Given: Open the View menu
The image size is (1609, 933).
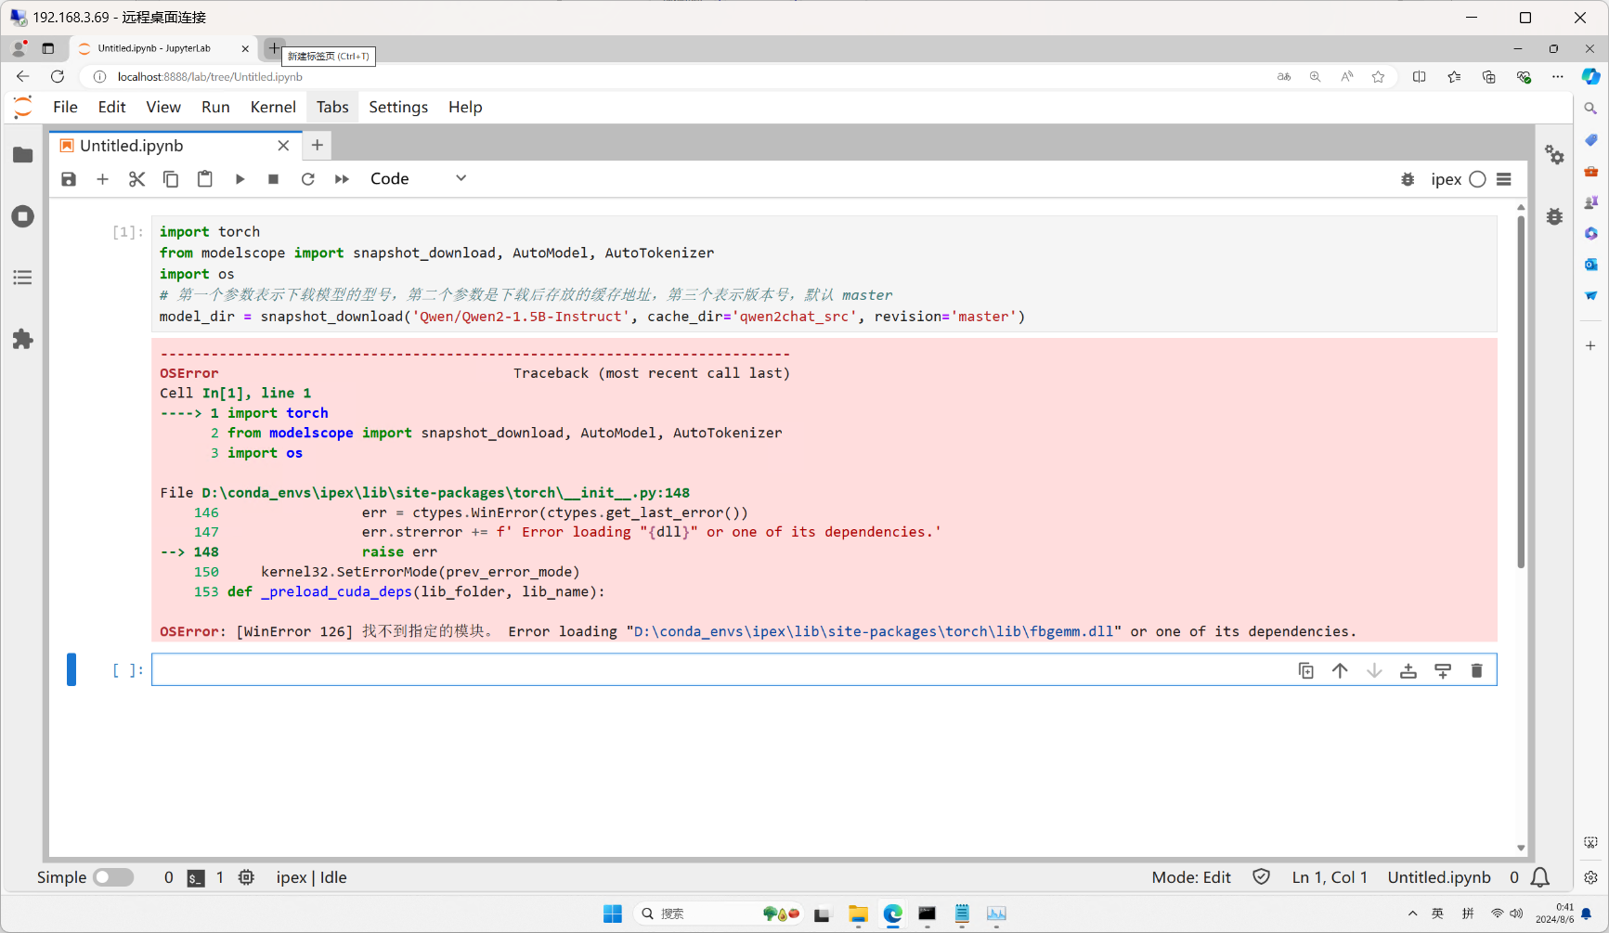Looking at the screenshot, I should coord(163,107).
